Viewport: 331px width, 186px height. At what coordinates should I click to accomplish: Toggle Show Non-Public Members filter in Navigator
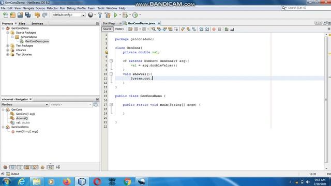pos(27,167)
